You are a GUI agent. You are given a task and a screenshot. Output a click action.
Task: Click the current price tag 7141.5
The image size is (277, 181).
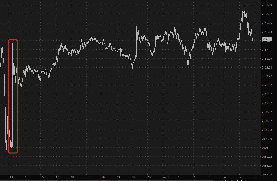[267, 39]
